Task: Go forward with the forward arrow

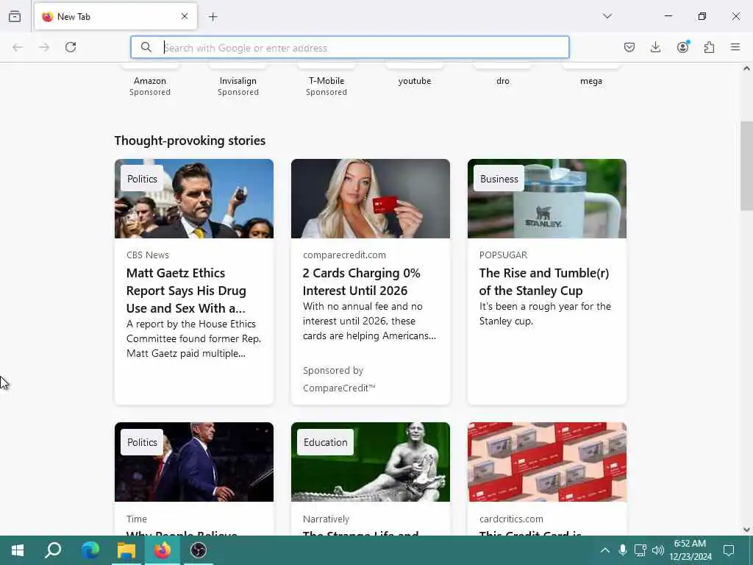Action: point(44,47)
